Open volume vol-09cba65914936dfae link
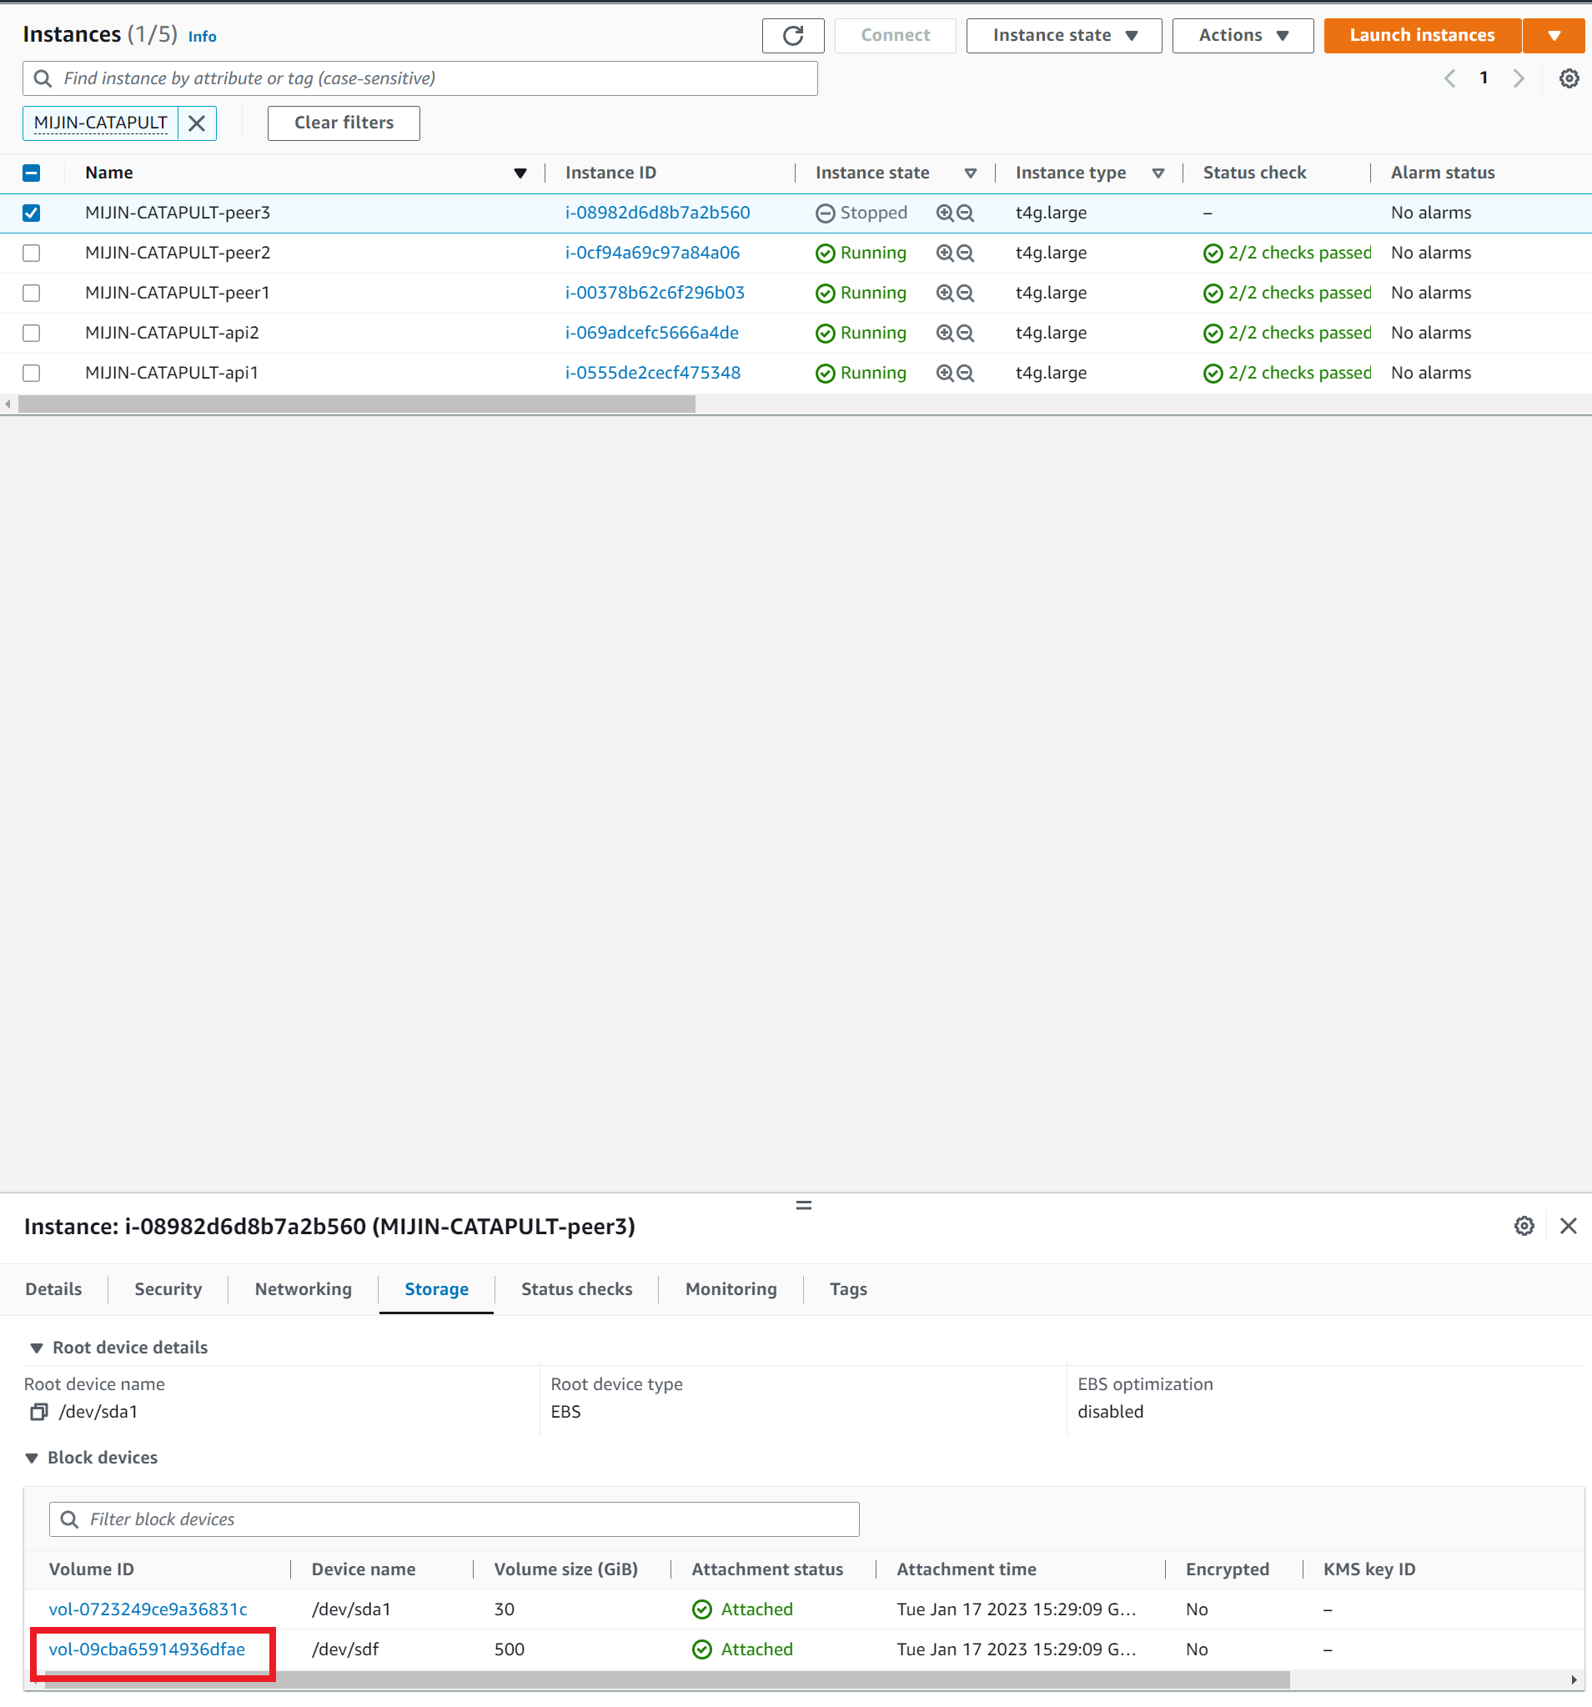1592x1707 pixels. [147, 1649]
